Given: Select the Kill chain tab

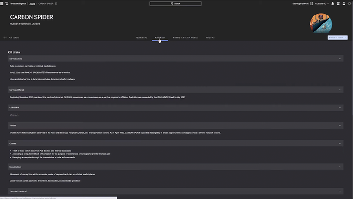Looking at the screenshot, I should click(x=160, y=38).
